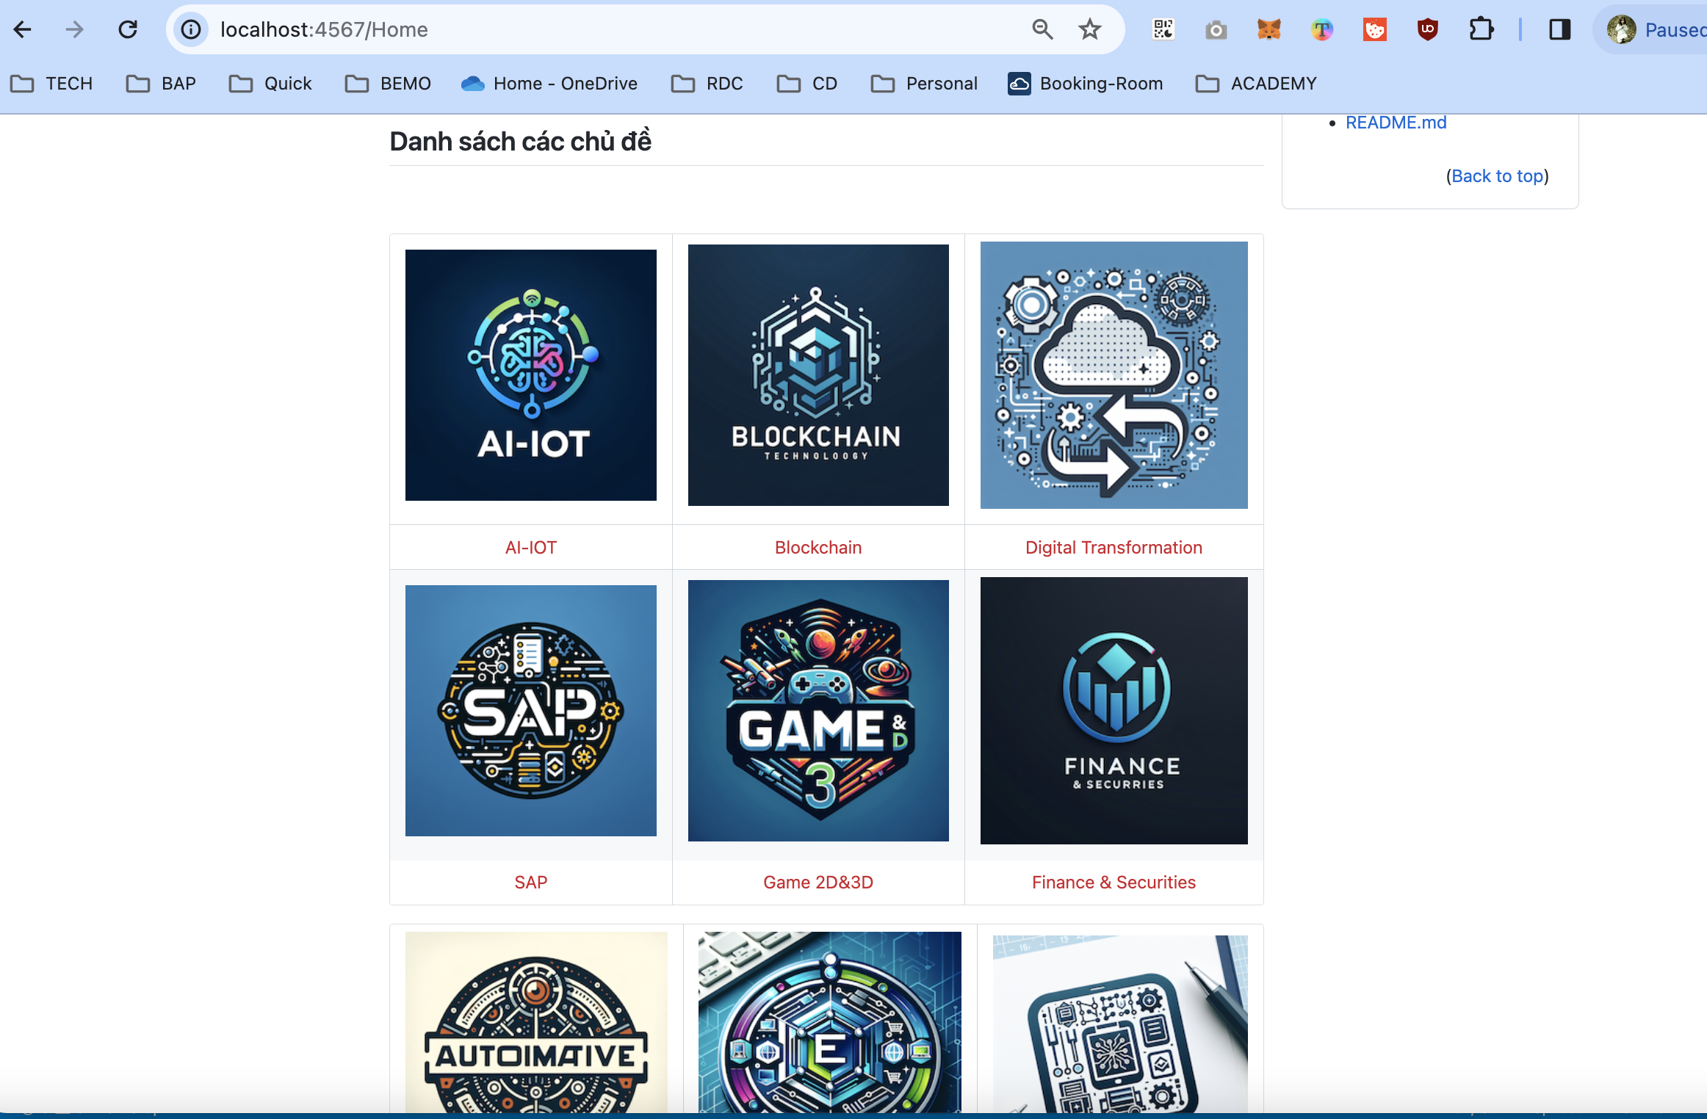Click the MetaMask fox extension icon

(x=1268, y=29)
